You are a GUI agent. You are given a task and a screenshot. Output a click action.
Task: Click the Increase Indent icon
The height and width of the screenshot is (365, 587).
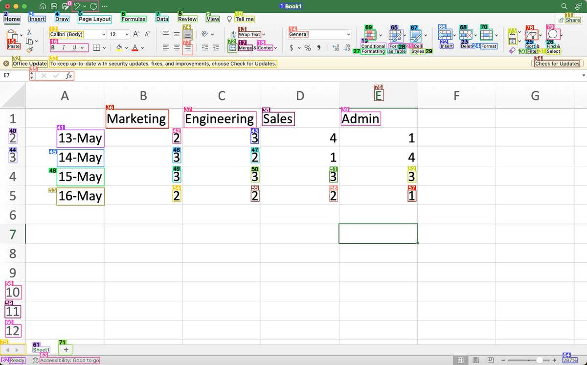216,47
